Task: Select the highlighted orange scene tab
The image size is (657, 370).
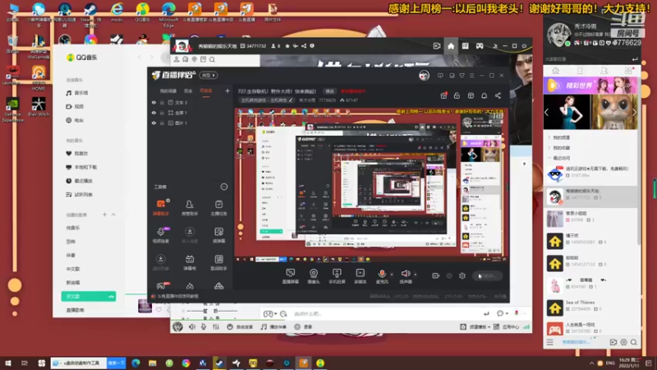Action: tap(206, 91)
